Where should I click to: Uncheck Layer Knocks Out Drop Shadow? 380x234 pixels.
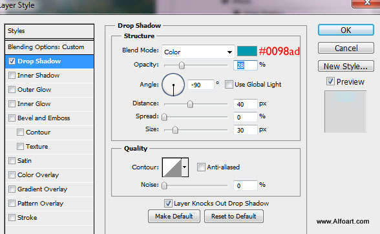tap(168, 203)
